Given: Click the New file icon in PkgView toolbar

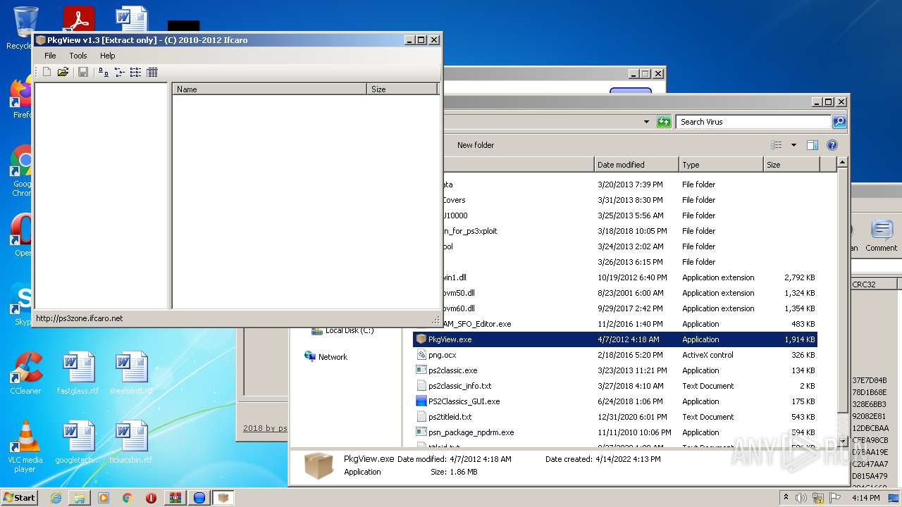Looking at the screenshot, I should 47,72.
